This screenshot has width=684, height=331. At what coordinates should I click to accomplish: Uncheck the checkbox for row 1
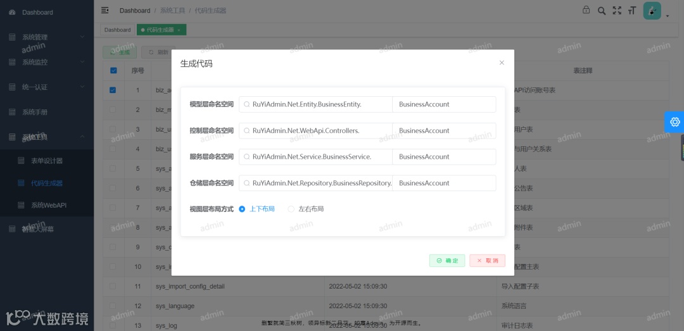coord(113,91)
